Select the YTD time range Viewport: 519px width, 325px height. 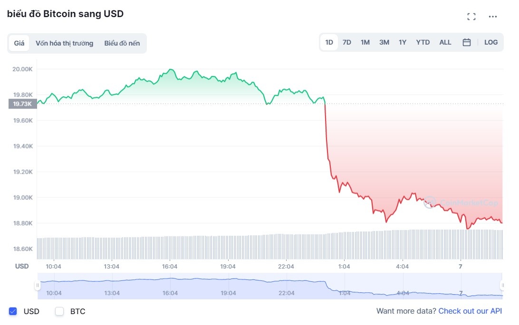[423, 42]
